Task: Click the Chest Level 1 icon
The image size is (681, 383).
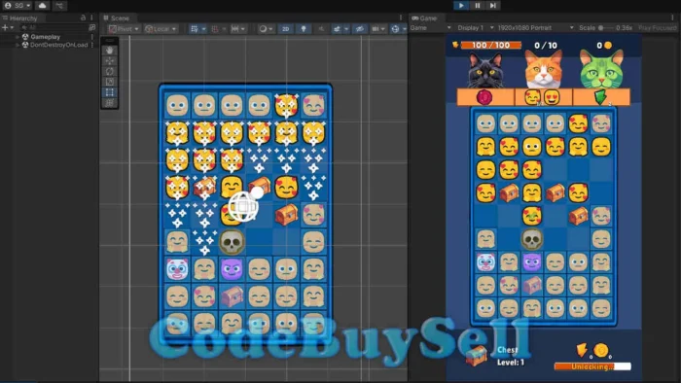Action: click(x=477, y=356)
